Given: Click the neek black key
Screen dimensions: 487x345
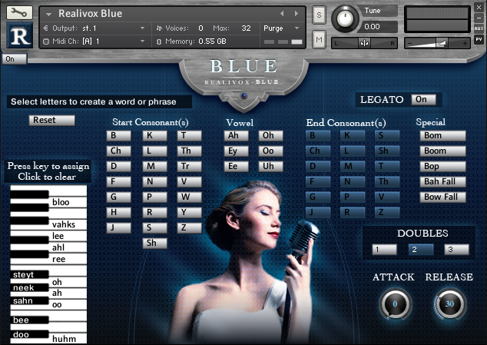Looking at the screenshot, I should [29, 287].
